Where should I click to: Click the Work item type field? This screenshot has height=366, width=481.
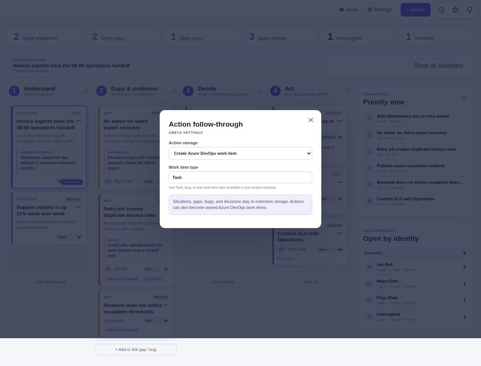click(x=240, y=177)
